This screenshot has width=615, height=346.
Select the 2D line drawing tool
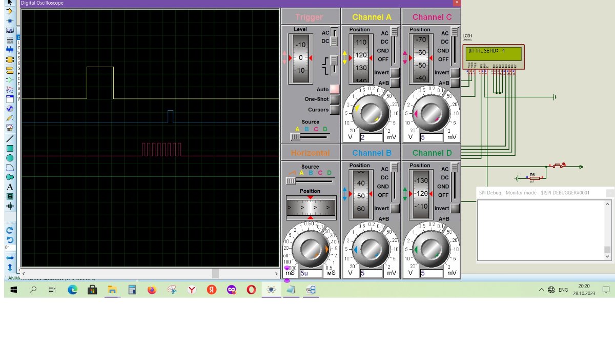coord(10,138)
